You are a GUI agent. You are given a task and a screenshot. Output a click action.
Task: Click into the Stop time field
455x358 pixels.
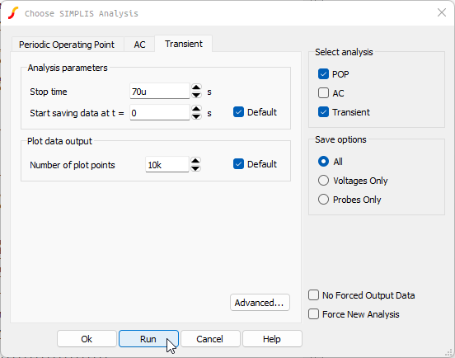tap(160, 92)
